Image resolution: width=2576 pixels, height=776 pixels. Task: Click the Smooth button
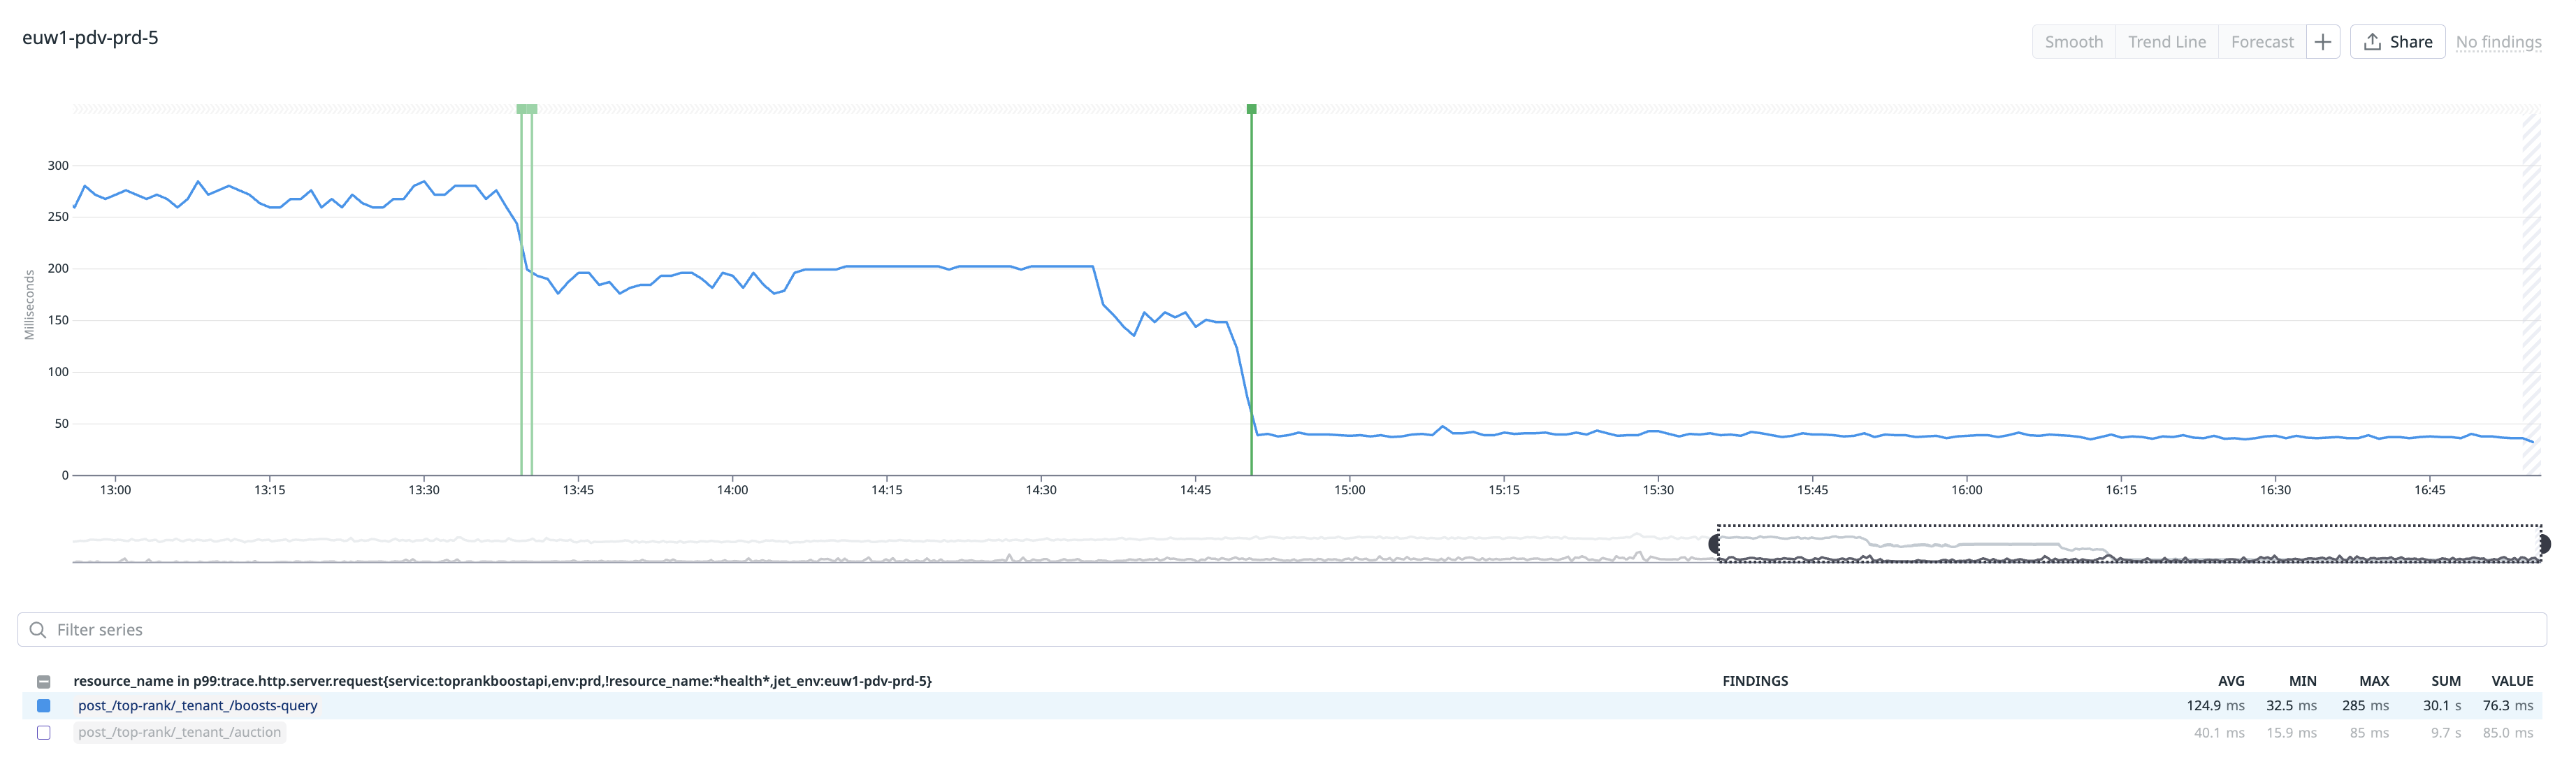[x=2073, y=42]
